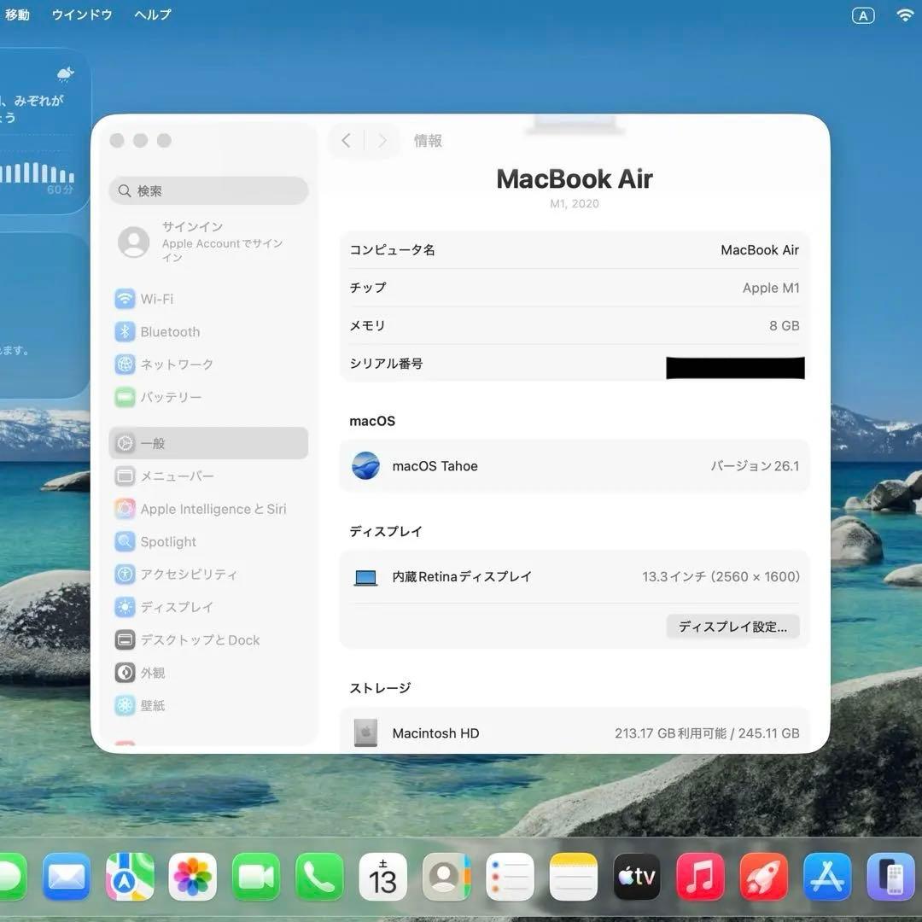
Task: Open the App Store from the Dock
Action: pyautogui.click(x=826, y=876)
